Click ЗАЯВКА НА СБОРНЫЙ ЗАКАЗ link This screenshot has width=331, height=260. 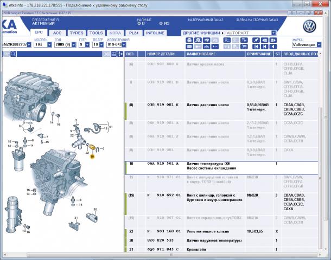tap(257, 20)
